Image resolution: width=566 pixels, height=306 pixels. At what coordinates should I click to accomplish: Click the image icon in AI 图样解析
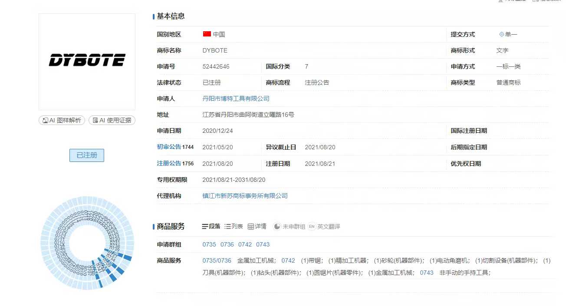[x=45, y=120]
